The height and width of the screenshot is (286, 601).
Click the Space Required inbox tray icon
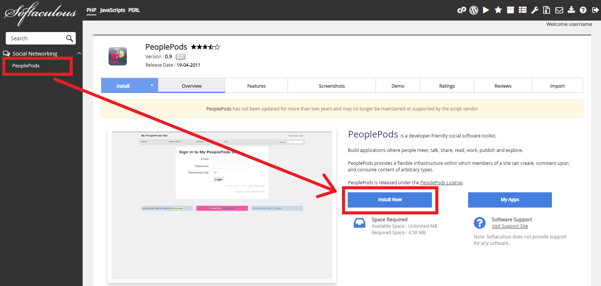click(x=360, y=223)
